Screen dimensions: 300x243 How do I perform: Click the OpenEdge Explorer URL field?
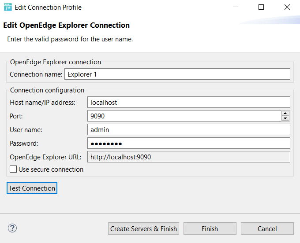pyautogui.click(x=189, y=157)
